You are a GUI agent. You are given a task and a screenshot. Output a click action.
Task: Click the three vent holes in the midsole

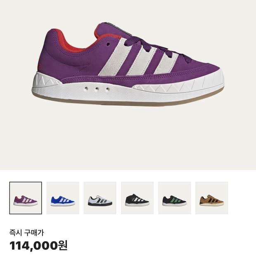[97, 89]
